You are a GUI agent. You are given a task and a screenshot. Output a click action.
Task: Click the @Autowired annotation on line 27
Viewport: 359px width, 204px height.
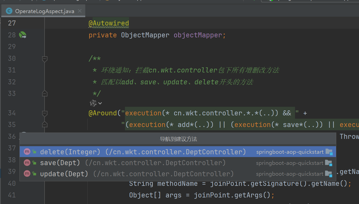click(109, 23)
